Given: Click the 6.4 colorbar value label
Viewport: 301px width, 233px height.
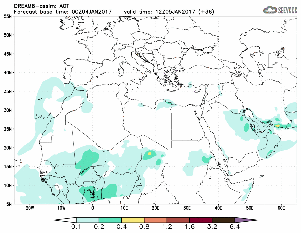Looking at the screenshot, I should 235,227.
